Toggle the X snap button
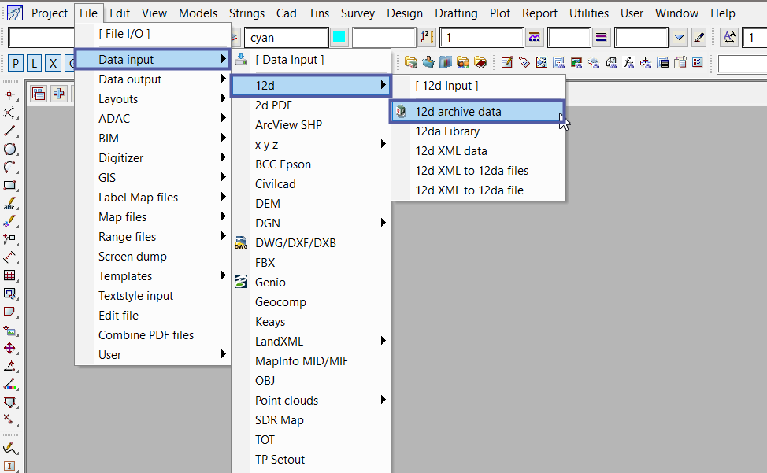The image size is (767, 473). (x=53, y=64)
